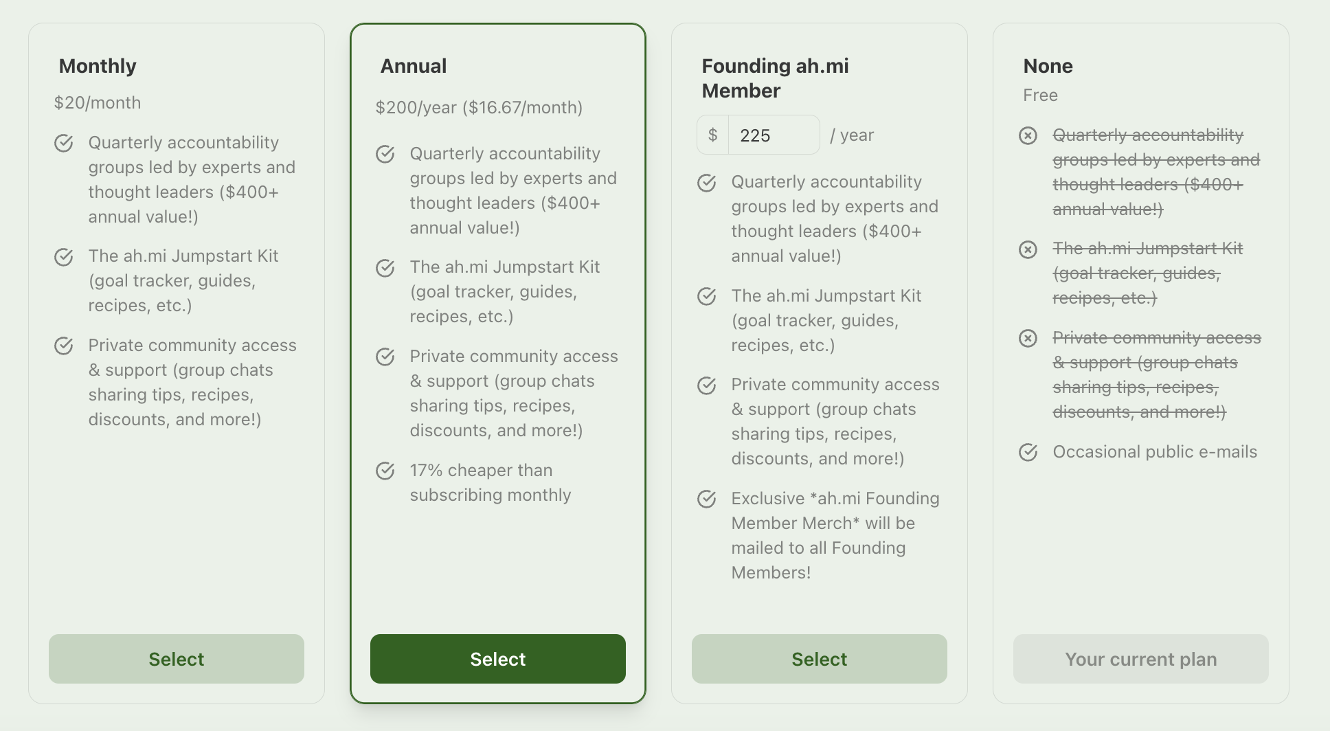This screenshot has width=1330, height=731.
Task: Click Occasional public e-mails checkmark icon
Action: click(x=1028, y=452)
